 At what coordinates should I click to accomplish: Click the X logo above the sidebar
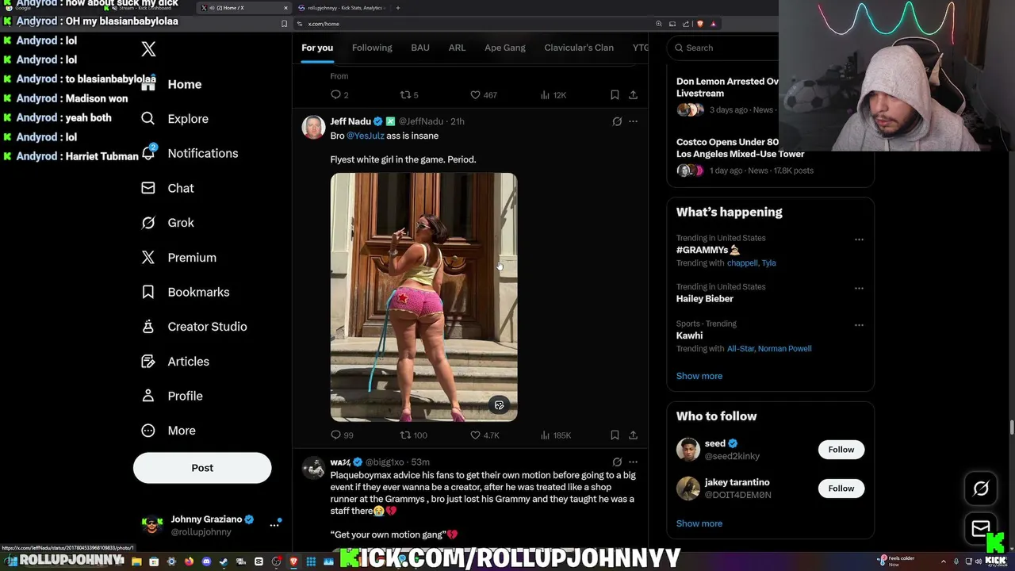coord(148,49)
